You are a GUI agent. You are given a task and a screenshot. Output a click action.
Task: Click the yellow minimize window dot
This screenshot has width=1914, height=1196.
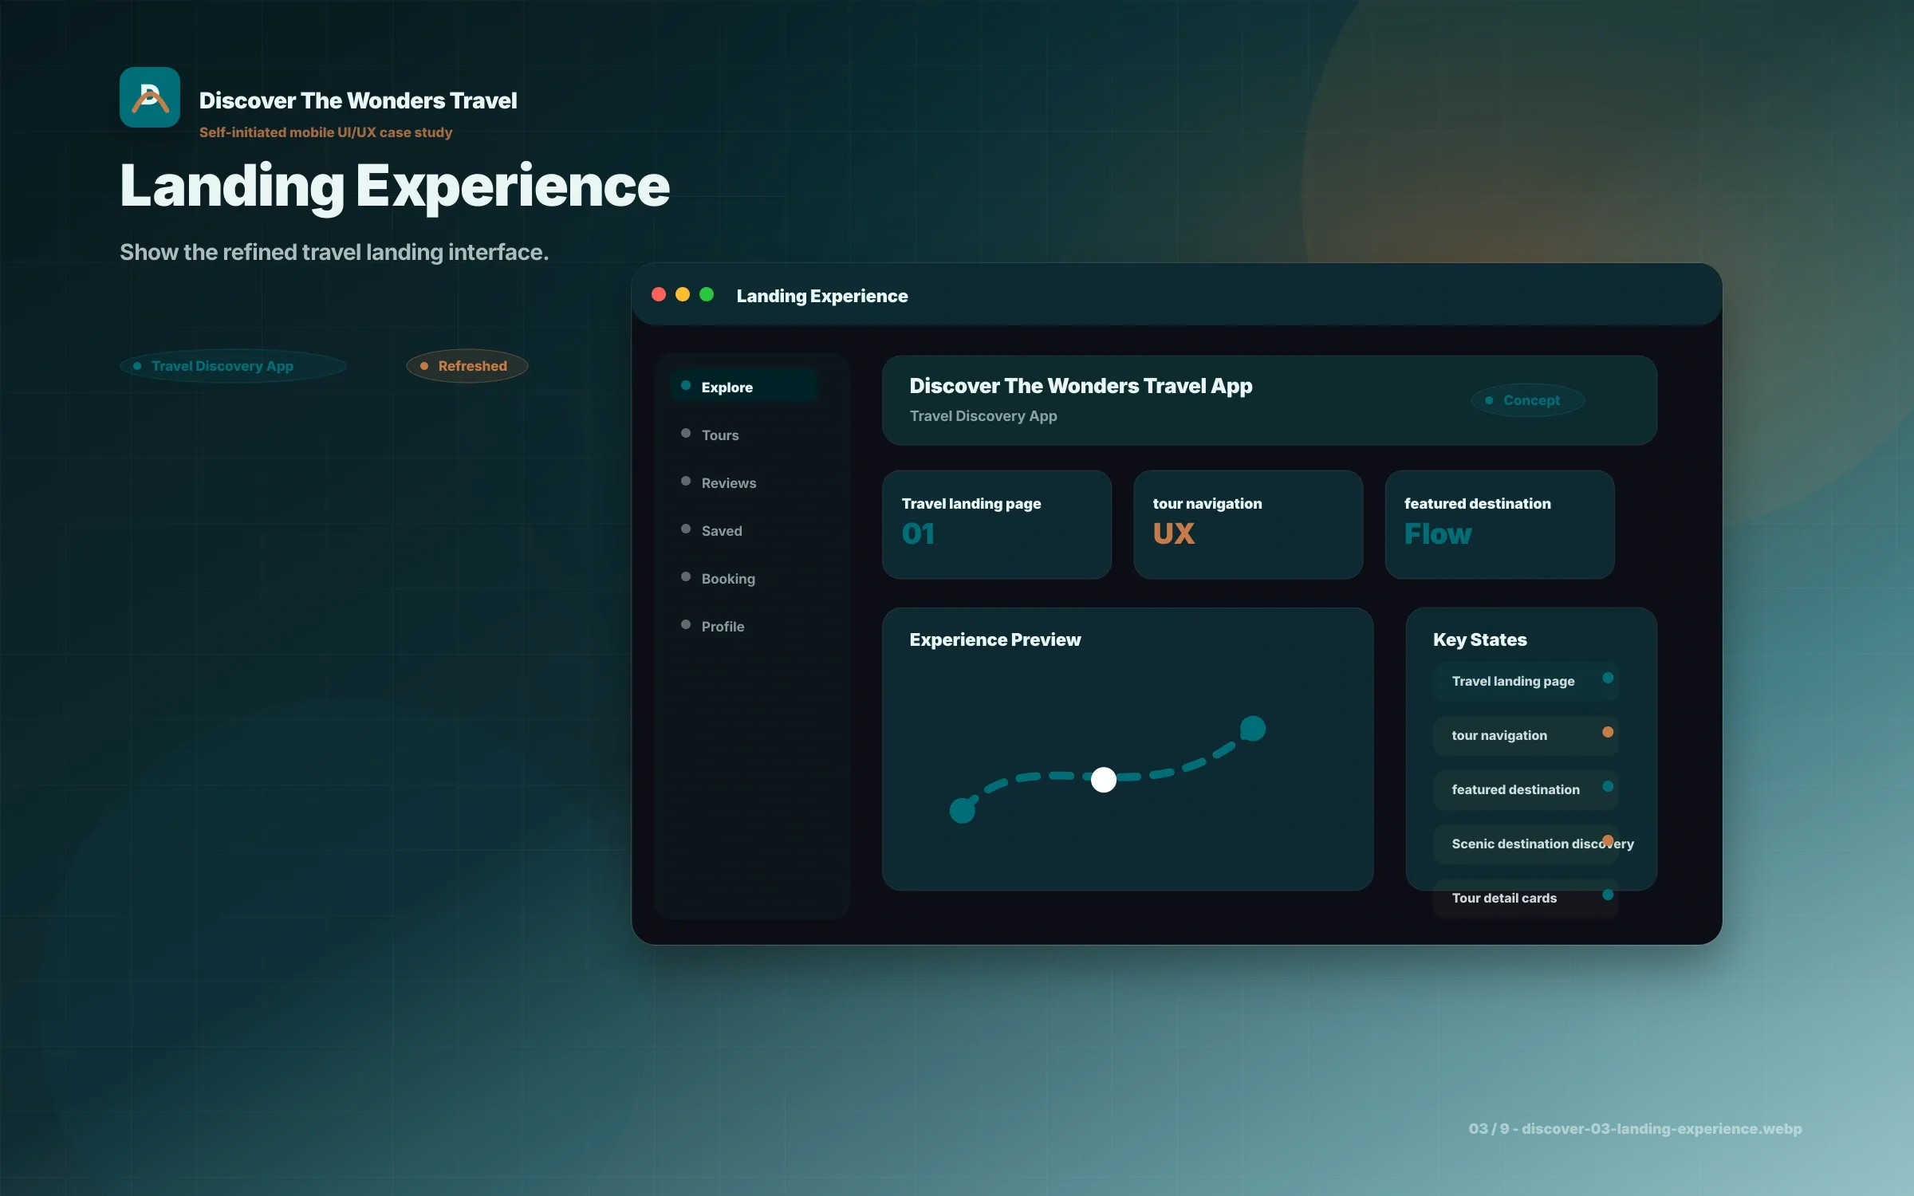tap(683, 294)
